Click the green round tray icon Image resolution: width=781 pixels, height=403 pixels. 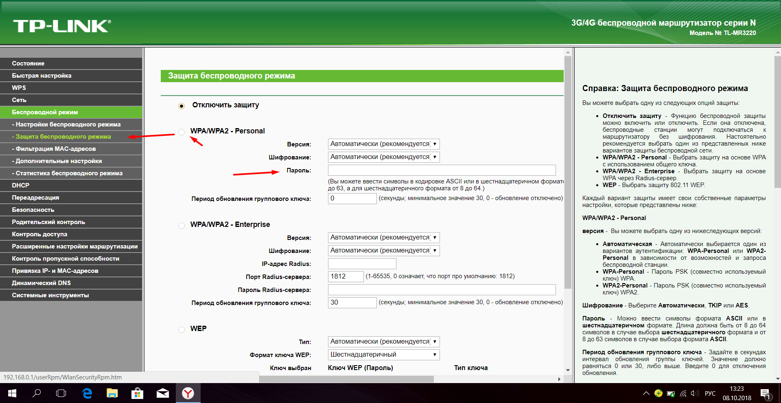coord(658,393)
